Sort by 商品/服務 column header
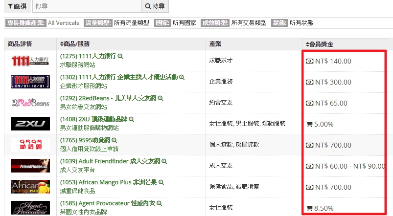 [x=75, y=44]
